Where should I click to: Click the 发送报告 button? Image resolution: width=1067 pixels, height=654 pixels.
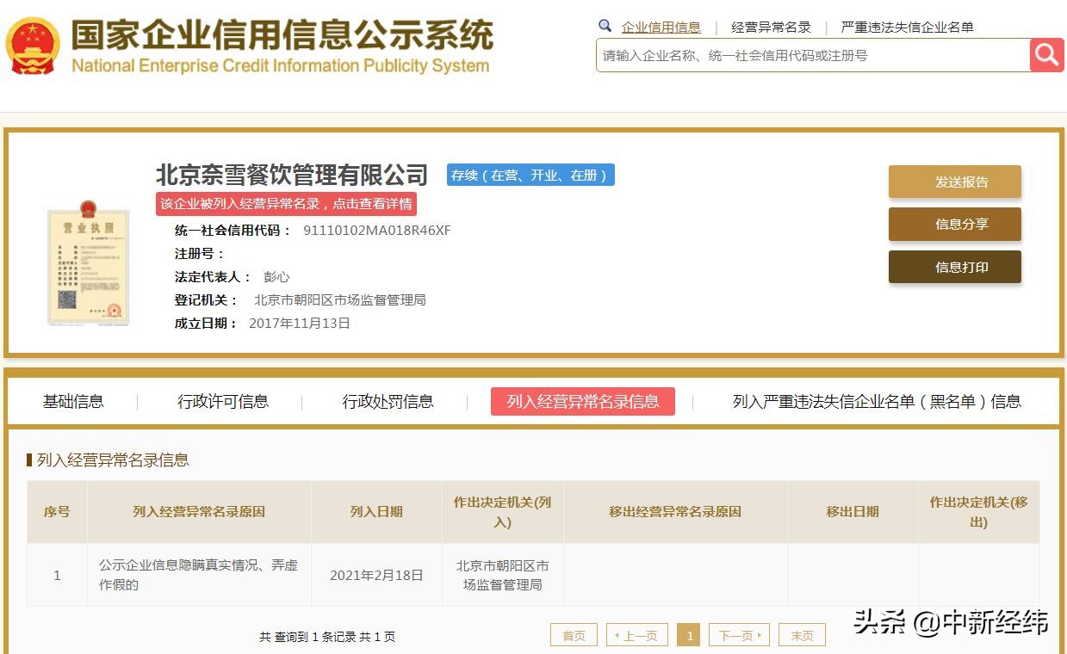coord(954,182)
